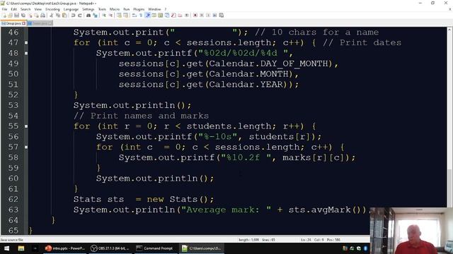
Task: Switch to the Group.java tab
Action: (13, 23)
